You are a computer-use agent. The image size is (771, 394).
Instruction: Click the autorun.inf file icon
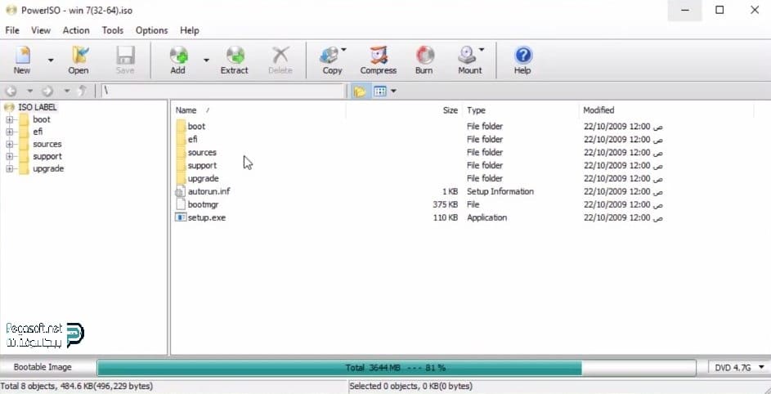(181, 192)
